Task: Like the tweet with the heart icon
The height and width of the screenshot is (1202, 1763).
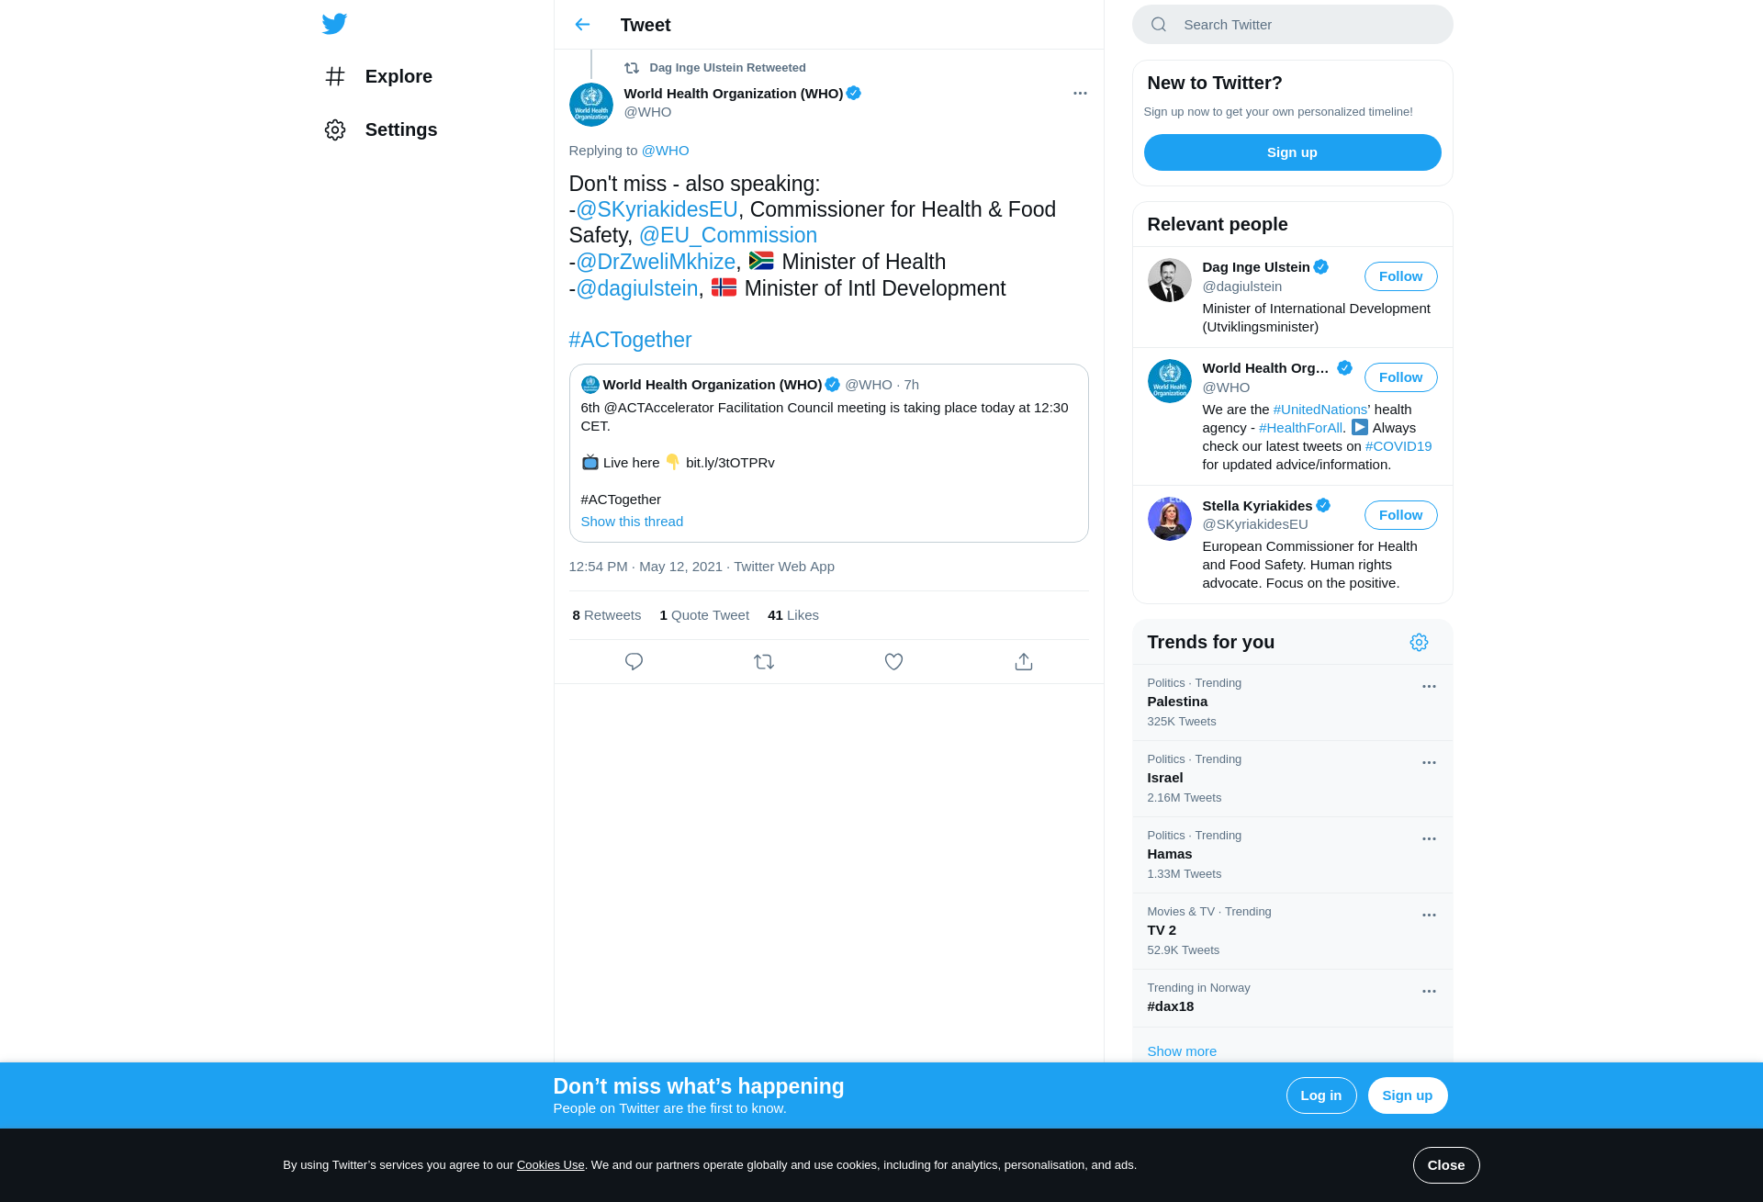Action: 893,661
